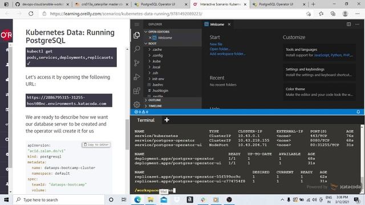
Task: Run the kubectl get pods command block
Action: pyautogui.click(x=71, y=57)
